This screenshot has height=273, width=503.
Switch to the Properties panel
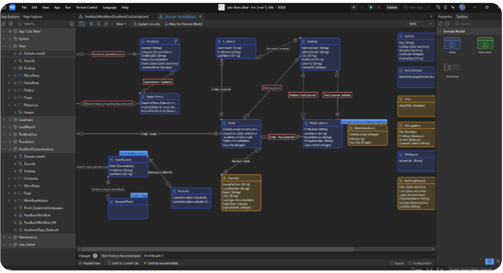445,16
